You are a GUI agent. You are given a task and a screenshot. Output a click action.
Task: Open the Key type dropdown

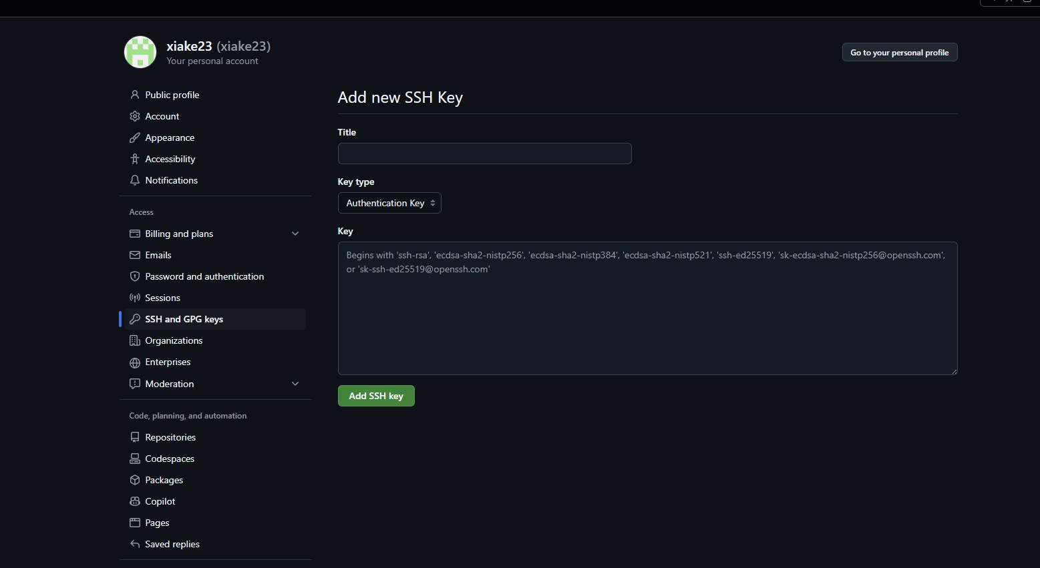(389, 203)
